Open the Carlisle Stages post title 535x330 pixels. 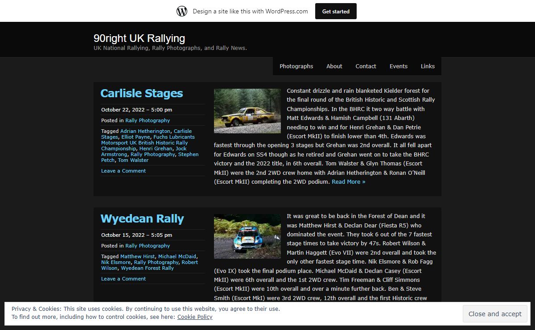141,93
